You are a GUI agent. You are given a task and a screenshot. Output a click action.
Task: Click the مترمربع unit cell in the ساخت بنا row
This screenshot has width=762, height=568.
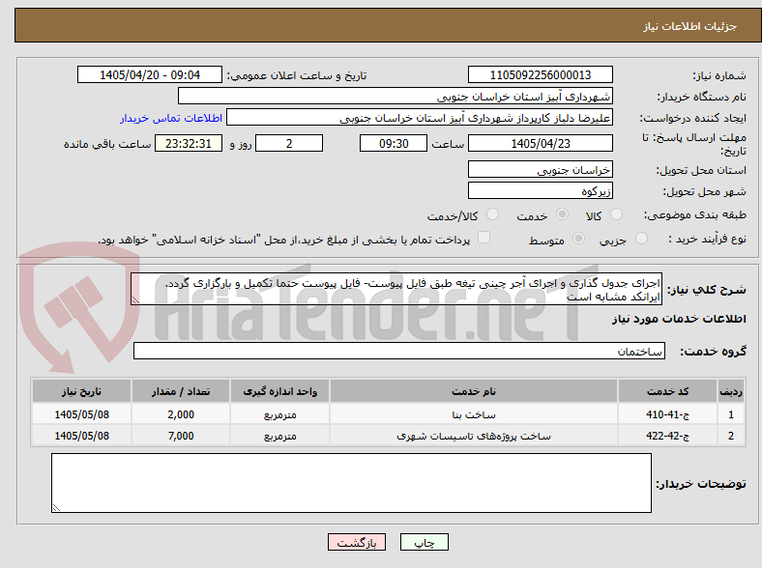pos(279,414)
